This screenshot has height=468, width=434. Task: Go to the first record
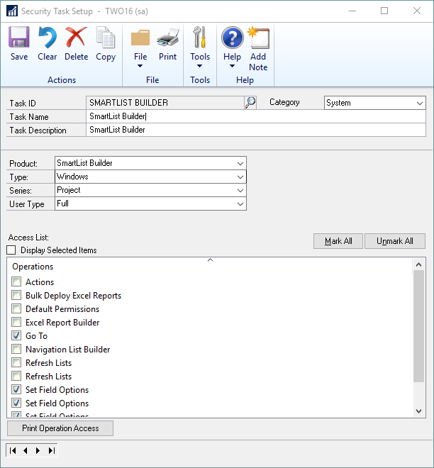point(13,450)
